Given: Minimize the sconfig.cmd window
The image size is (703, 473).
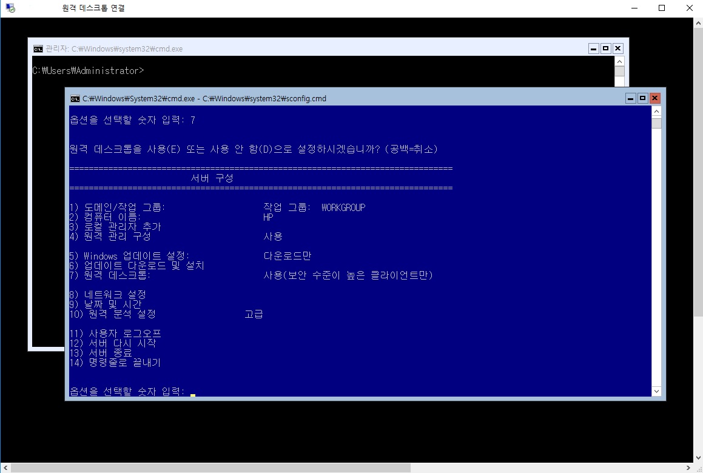Looking at the screenshot, I should point(631,98).
